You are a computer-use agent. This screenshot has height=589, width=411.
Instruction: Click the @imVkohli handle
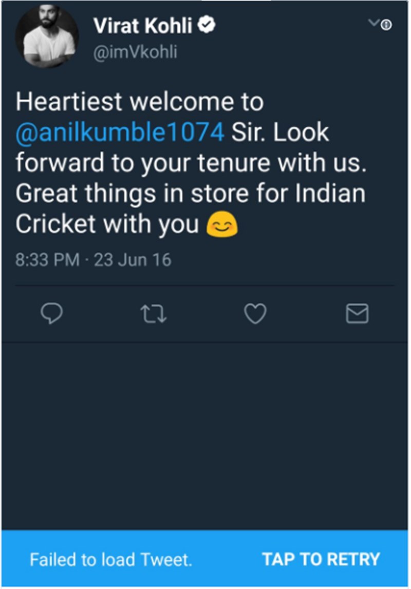(135, 52)
